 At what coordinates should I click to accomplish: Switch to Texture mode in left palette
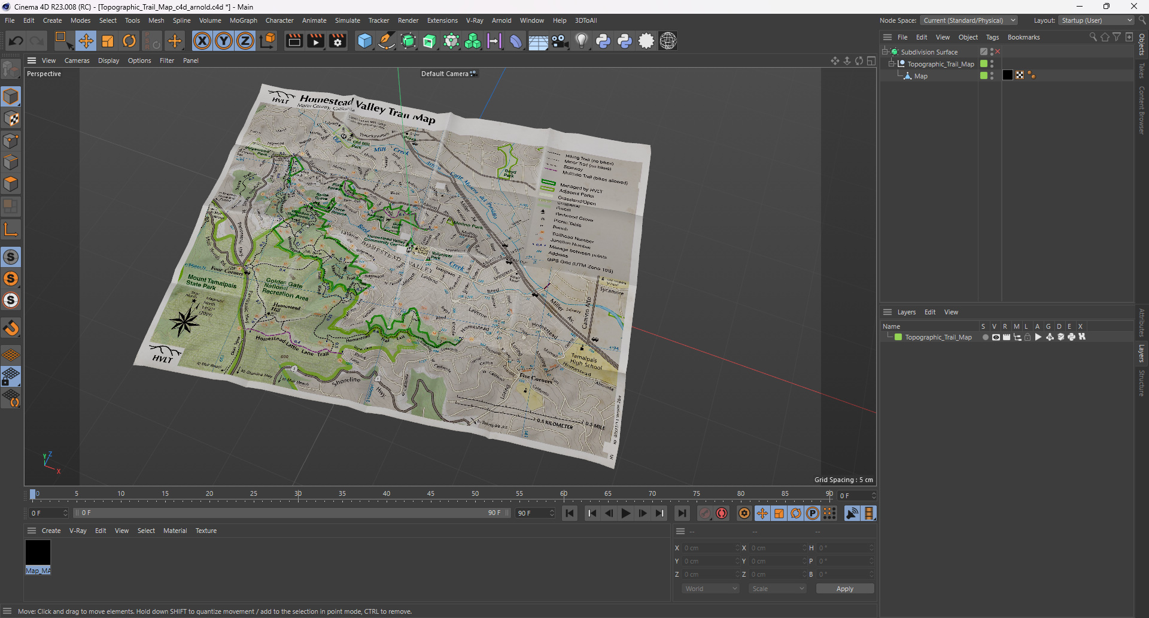11,119
